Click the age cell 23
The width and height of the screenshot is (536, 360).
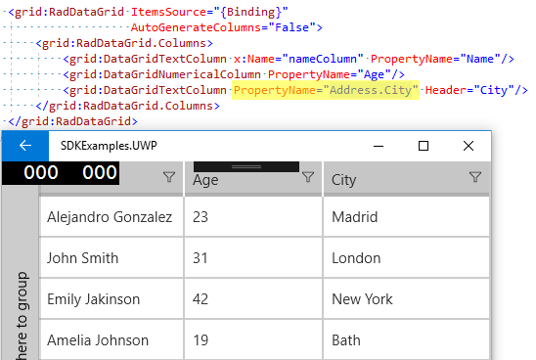pos(253,217)
